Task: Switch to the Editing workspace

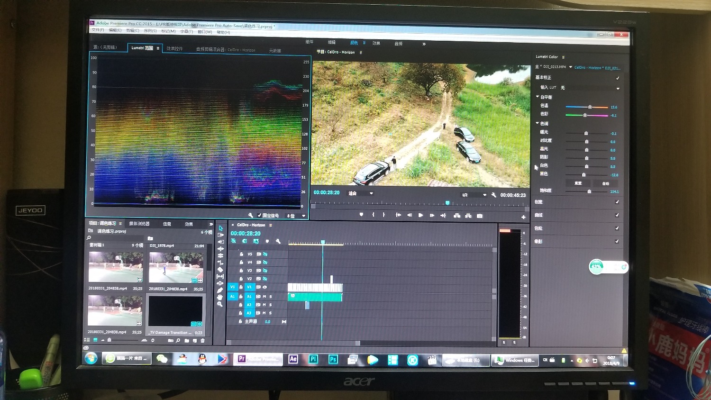Action: [x=332, y=43]
